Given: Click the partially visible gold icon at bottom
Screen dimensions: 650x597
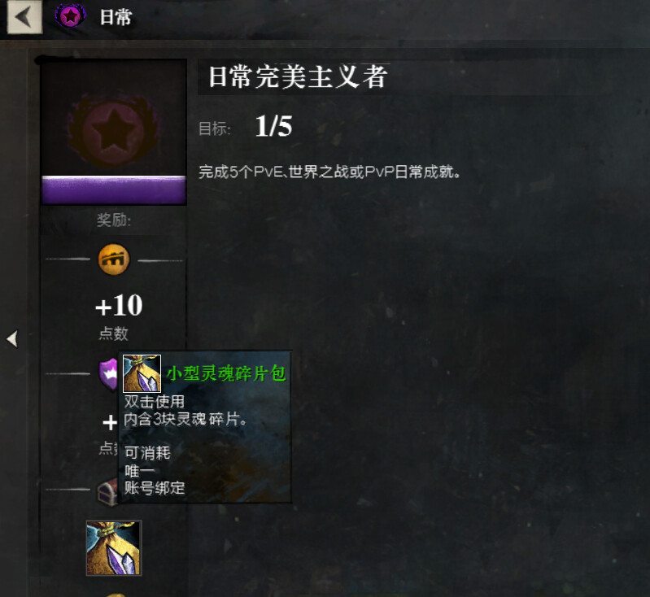Looking at the screenshot, I should pyautogui.click(x=114, y=595).
